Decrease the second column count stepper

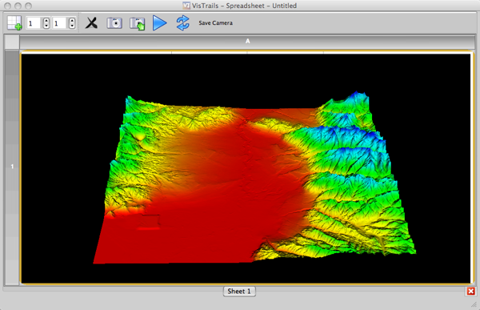pos(72,26)
